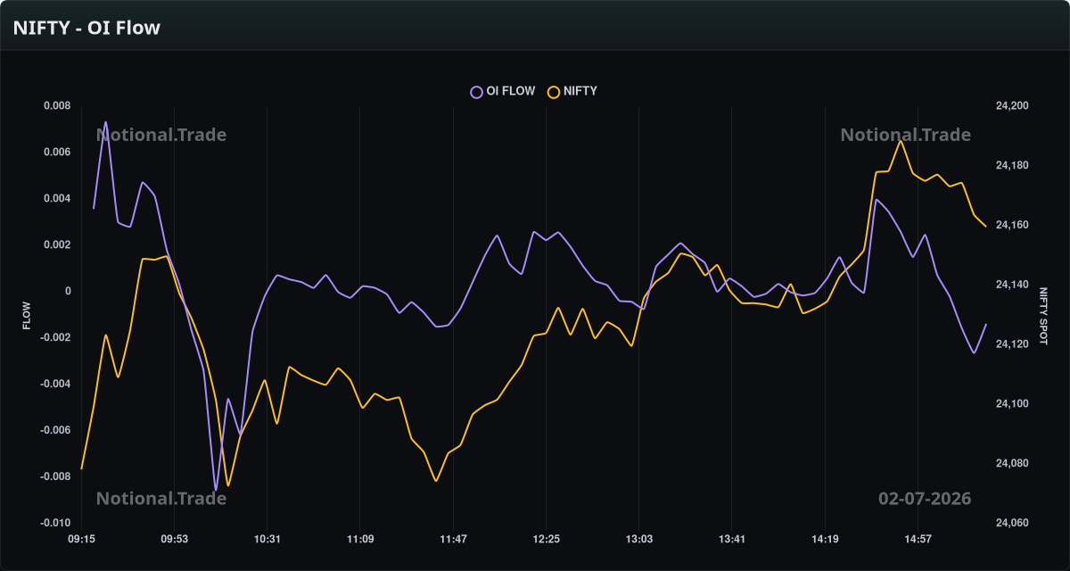
Task: Click the 10:31 time axis label
Action: [x=267, y=539]
